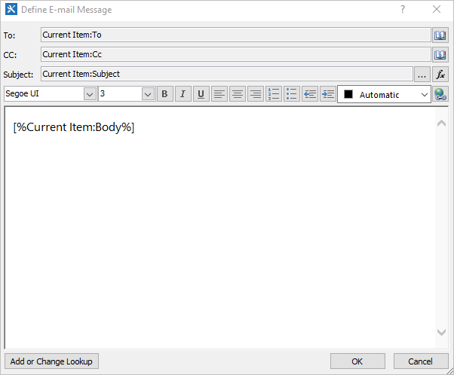Screen dimensions: 454x375
Task: Center align the text
Action: click(x=238, y=94)
